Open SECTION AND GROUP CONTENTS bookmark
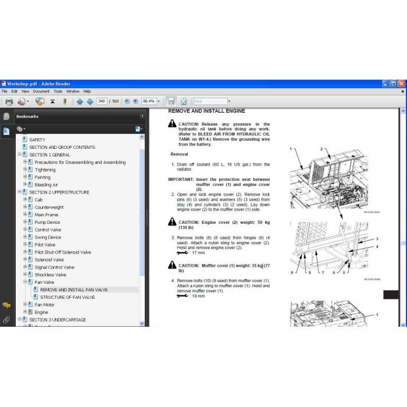The width and height of the screenshot is (407, 407). pos(62,148)
